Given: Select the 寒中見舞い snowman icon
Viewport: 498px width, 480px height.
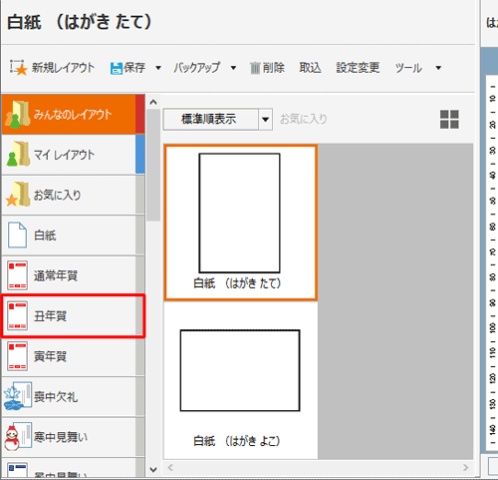Looking at the screenshot, I should 18,436.
